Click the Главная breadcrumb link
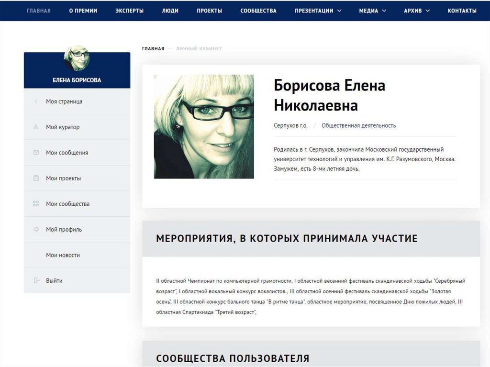This screenshot has width=490, height=367. tap(153, 48)
